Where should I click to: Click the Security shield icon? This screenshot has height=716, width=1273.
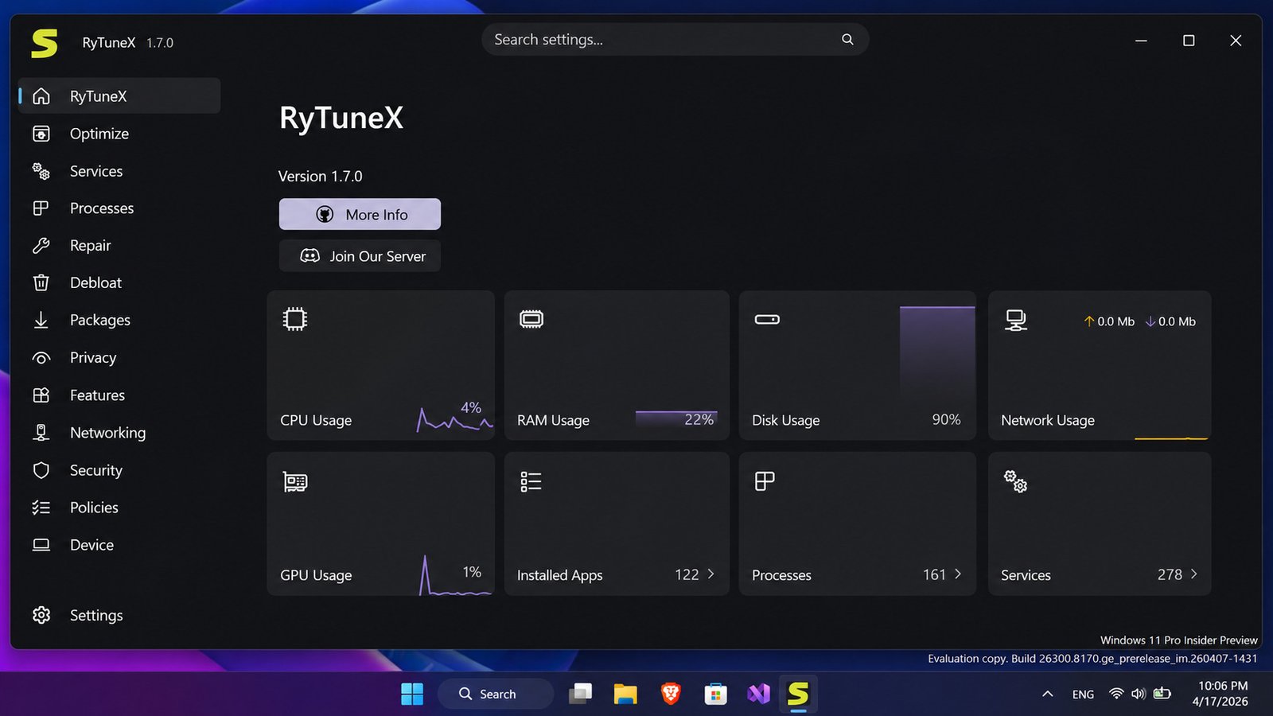[41, 470]
